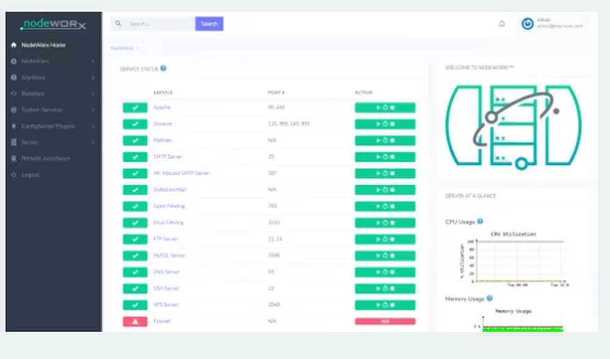The height and width of the screenshot is (359, 610).
Task: Open the MySQL Server service link
Action: pos(169,255)
